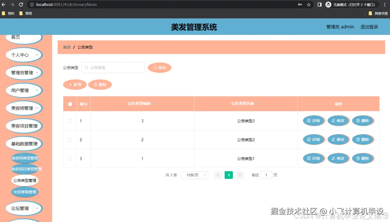Click 退出登录 to log out

coord(369,27)
